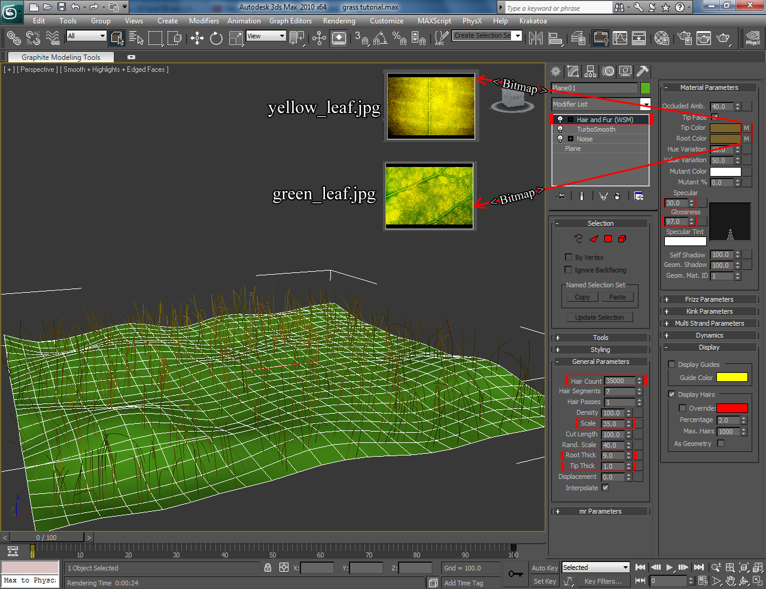766x589 pixels.
Task: Click the Go to End button
Action: tap(698, 567)
